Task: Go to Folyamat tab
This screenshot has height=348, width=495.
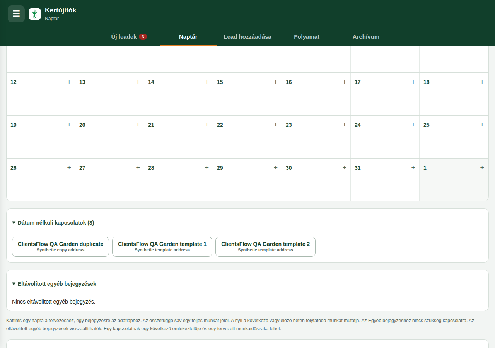Action: 307,37
